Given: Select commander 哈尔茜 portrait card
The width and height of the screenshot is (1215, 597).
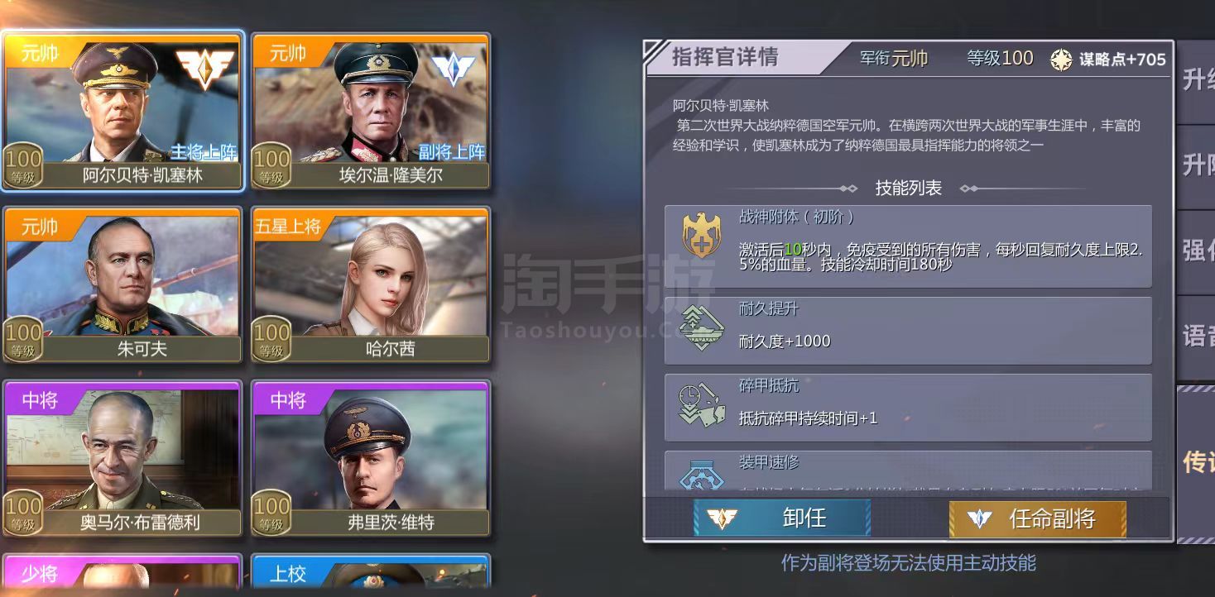Looking at the screenshot, I should click(x=370, y=284).
